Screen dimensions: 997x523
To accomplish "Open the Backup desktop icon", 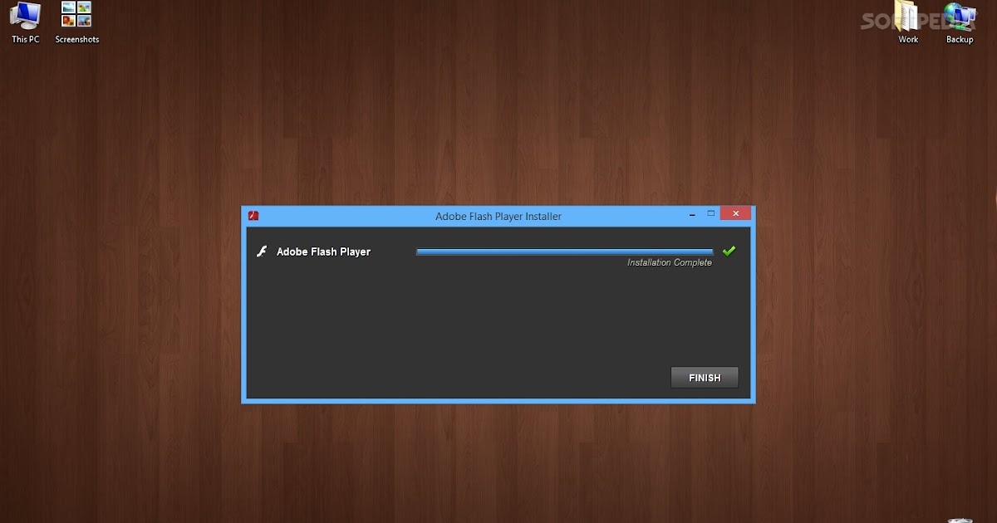I will click(x=960, y=22).
